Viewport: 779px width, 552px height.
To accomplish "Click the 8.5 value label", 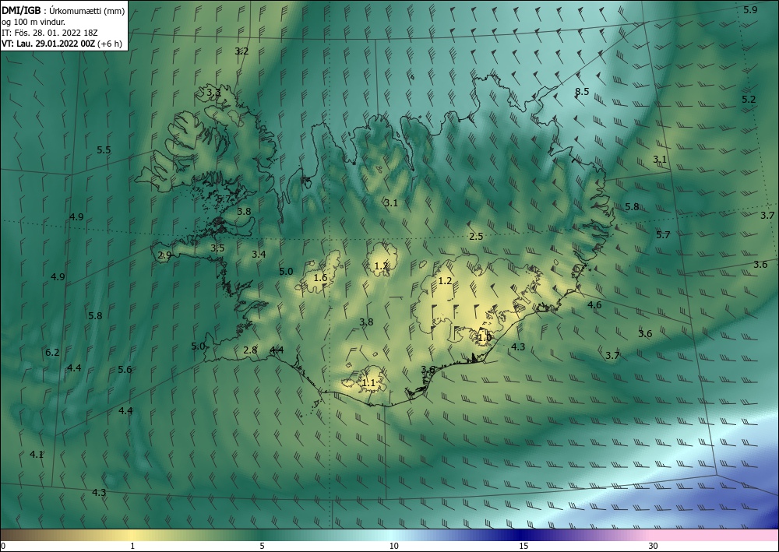I will tap(582, 91).
